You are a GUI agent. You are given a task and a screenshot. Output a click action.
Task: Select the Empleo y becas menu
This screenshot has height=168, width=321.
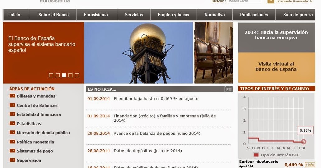pos(173,15)
